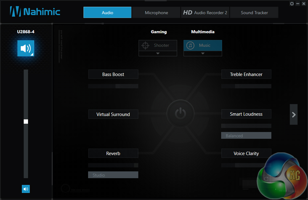Open the Microphone tab
This screenshot has width=308, height=200.
coord(156,13)
